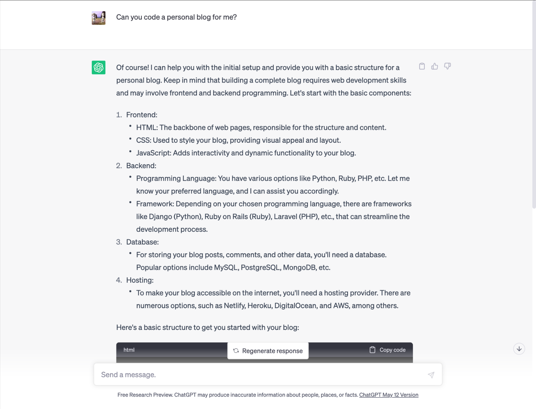The image size is (536, 409).
Task: Click the user's profile avatar picture
Action: [98, 17]
